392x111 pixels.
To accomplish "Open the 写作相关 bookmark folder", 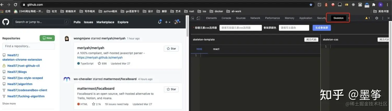I will (87, 11).
